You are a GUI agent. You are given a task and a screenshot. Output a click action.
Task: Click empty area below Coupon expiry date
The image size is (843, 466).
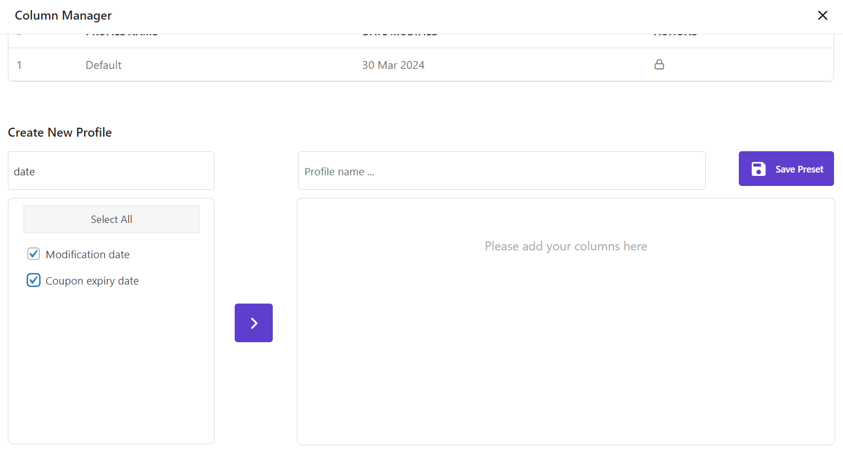(111, 364)
